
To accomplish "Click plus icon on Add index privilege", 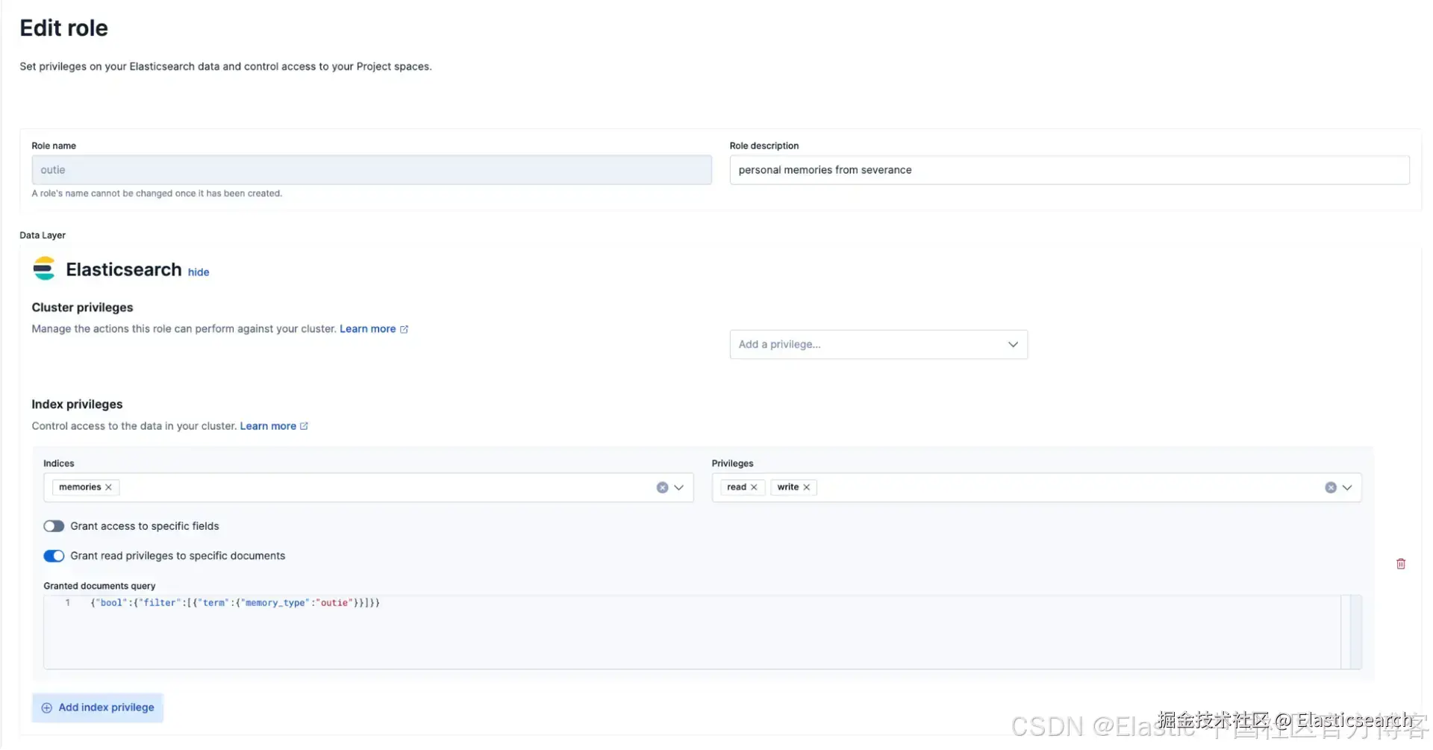I will click(47, 708).
